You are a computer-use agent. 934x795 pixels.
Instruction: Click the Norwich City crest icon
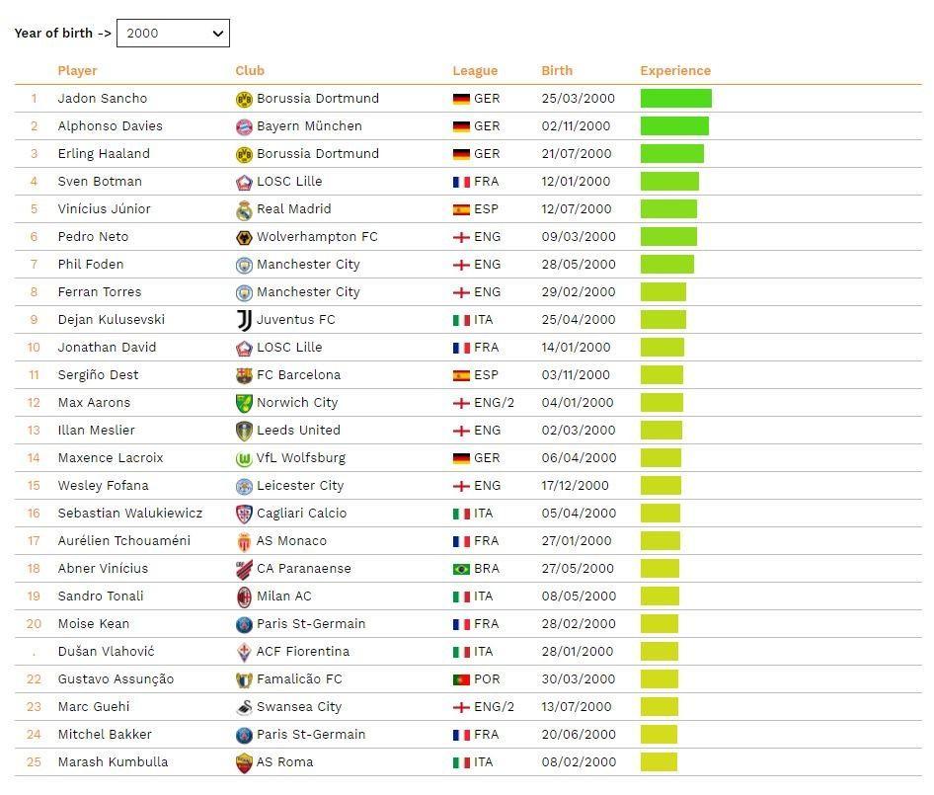point(244,404)
